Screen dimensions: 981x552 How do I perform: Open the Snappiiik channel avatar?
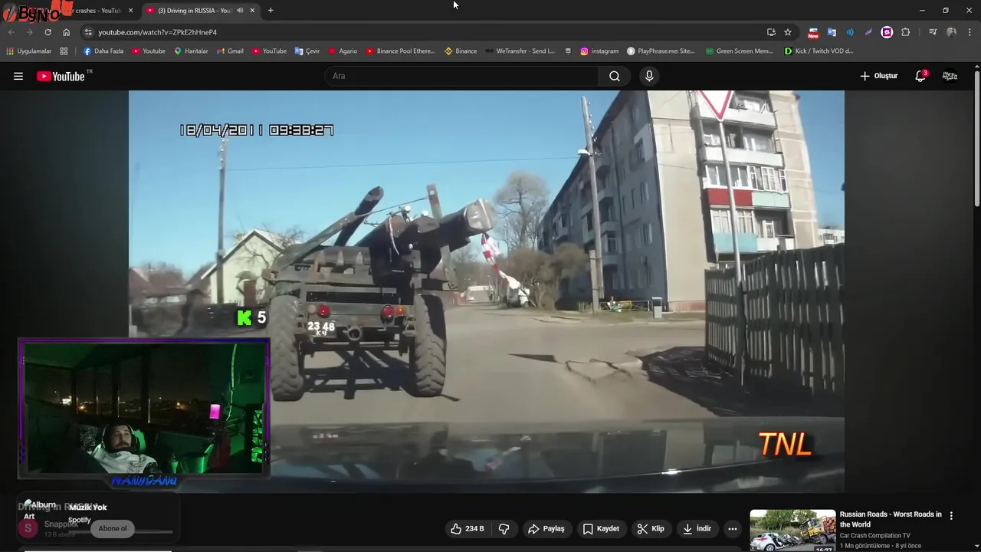(x=28, y=527)
